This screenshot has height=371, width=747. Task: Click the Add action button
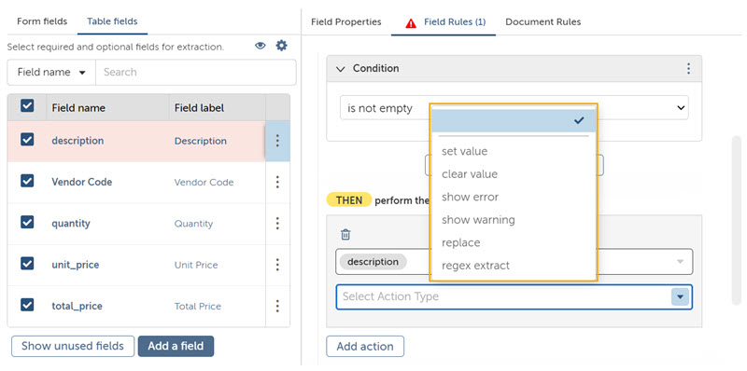click(x=365, y=346)
